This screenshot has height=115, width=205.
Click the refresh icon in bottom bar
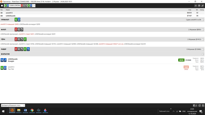click(x=200, y=105)
